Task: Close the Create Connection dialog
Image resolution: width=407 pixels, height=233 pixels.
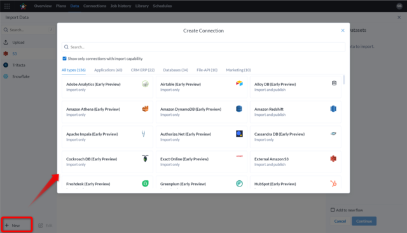Action: [x=343, y=31]
